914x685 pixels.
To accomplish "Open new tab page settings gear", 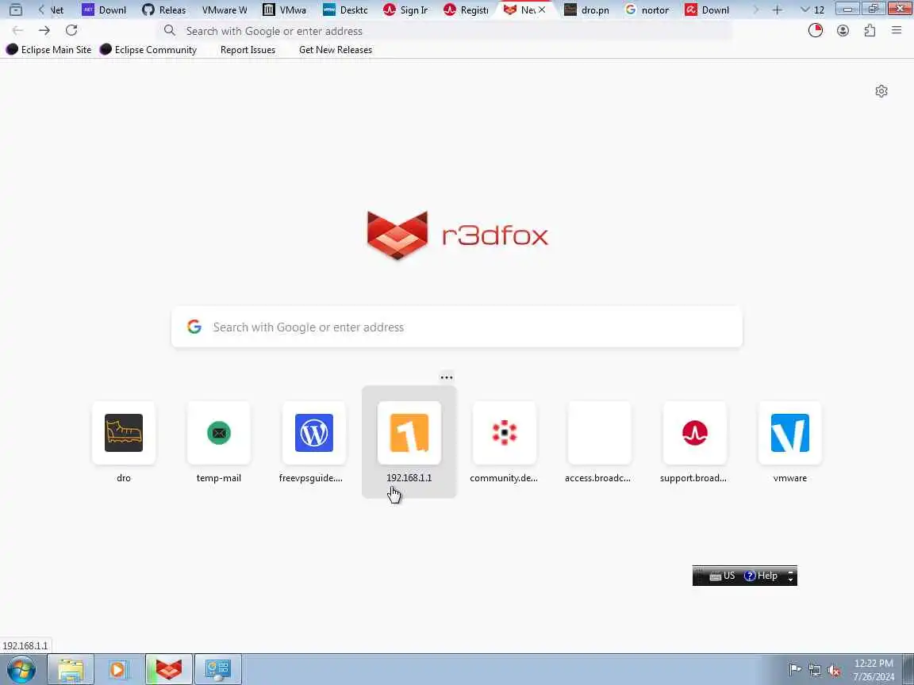I will 881,91.
